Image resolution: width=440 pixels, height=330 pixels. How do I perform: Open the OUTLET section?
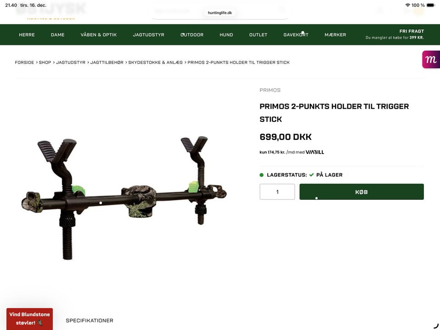tap(258, 35)
